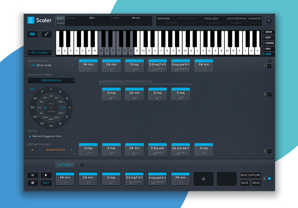Advance the destination scale after MAJOR SCALE
Image resolution: width=298 pixels, height=208 pixels.
[72, 150]
